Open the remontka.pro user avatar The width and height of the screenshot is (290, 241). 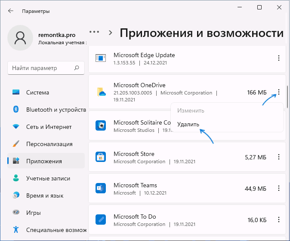click(20, 38)
